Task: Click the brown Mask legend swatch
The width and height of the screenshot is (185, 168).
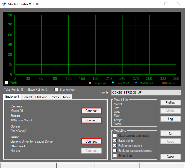Action: (x=164, y=83)
